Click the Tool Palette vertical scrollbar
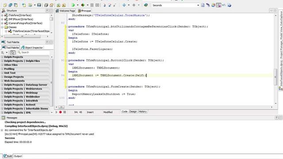This screenshot has width=283, height=159. click(52, 82)
